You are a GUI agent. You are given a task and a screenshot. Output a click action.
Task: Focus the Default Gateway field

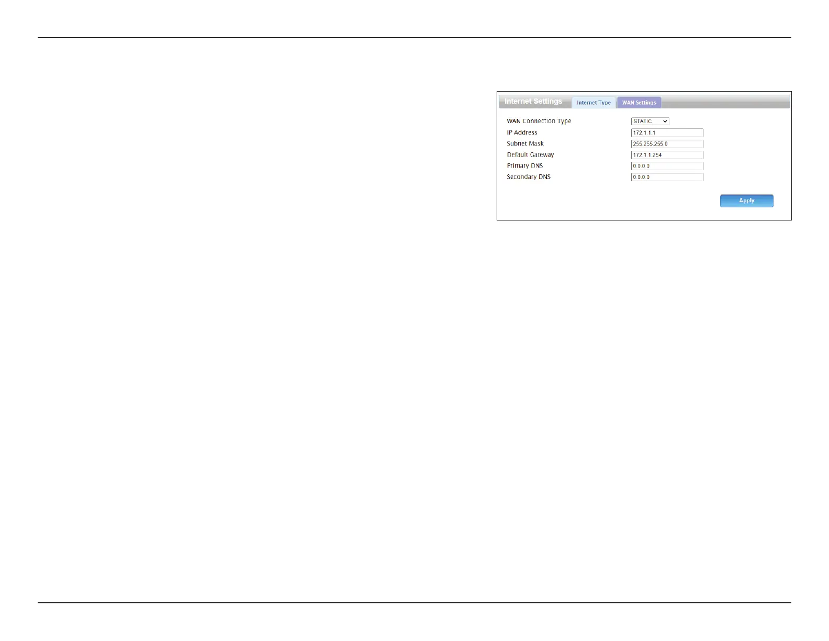pos(667,155)
